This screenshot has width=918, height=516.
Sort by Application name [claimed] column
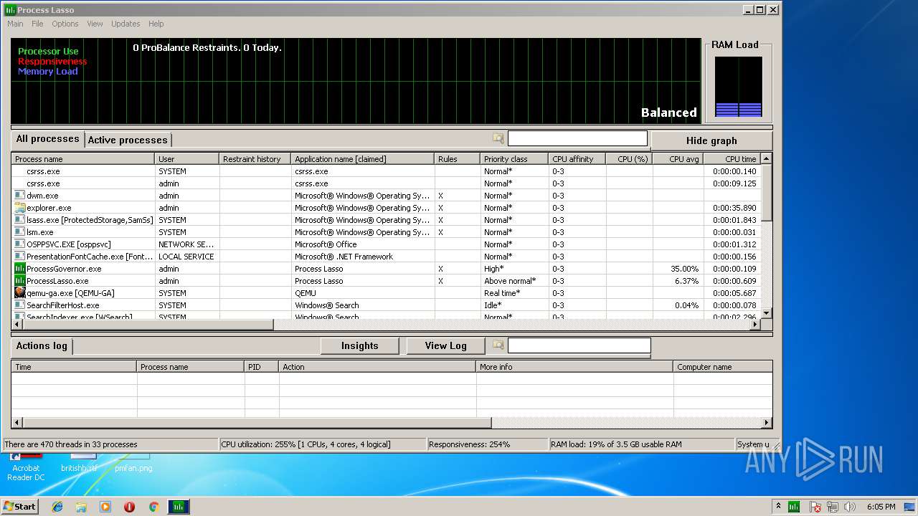point(362,159)
